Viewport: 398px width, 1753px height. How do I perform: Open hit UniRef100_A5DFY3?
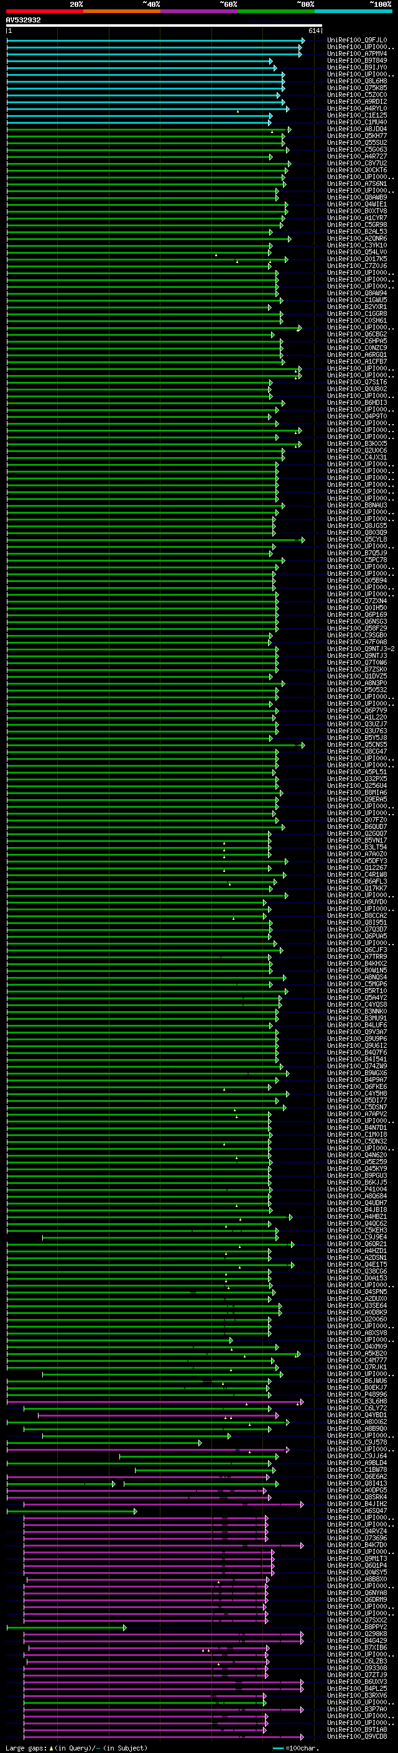click(x=356, y=861)
